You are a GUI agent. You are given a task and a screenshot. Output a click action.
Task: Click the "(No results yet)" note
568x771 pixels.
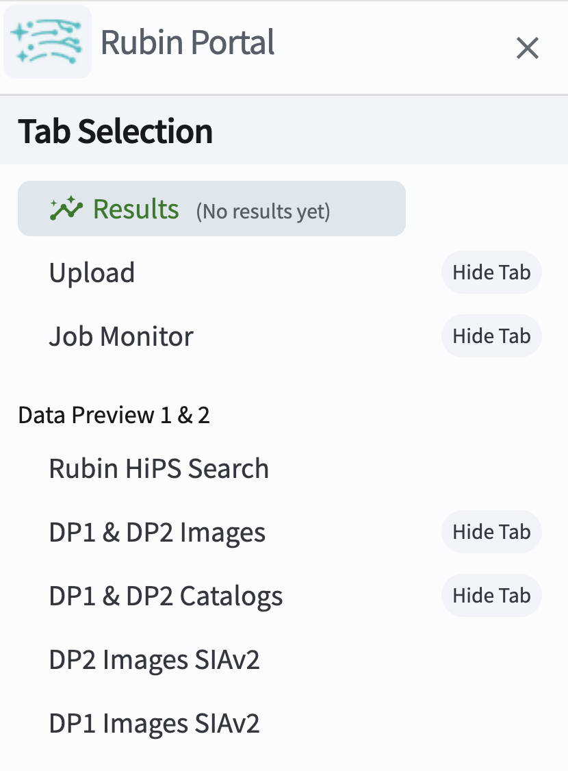click(x=263, y=212)
